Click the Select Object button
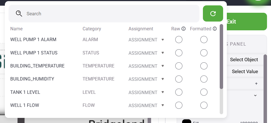271x123 pixels. 244,60
